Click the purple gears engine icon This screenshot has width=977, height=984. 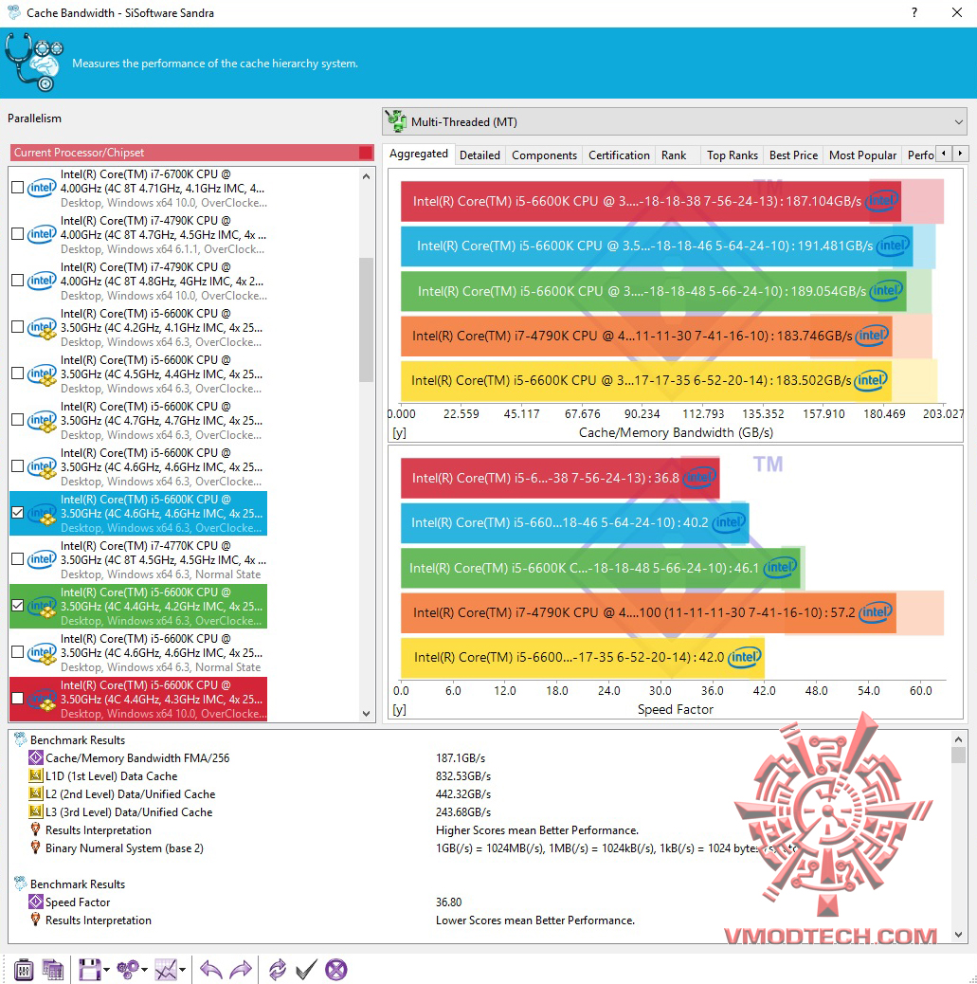tap(127, 970)
